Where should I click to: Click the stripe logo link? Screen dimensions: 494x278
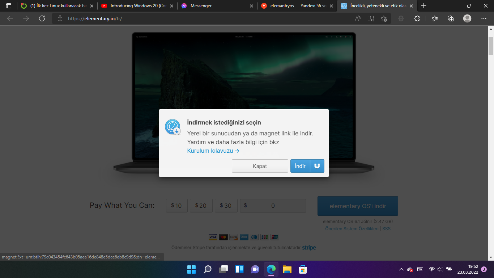(309, 248)
